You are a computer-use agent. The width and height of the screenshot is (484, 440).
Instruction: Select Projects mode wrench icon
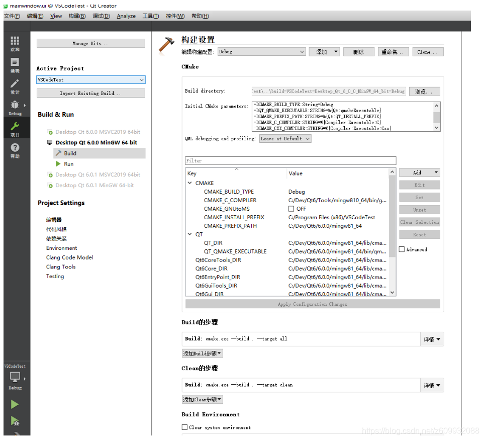[15, 126]
